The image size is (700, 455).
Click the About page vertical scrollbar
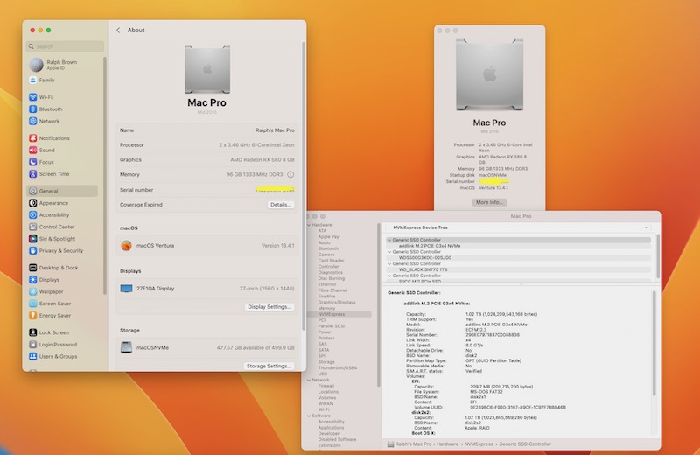click(304, 186)
